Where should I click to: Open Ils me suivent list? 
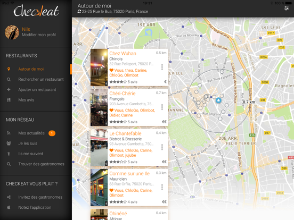tap(30, 154)
